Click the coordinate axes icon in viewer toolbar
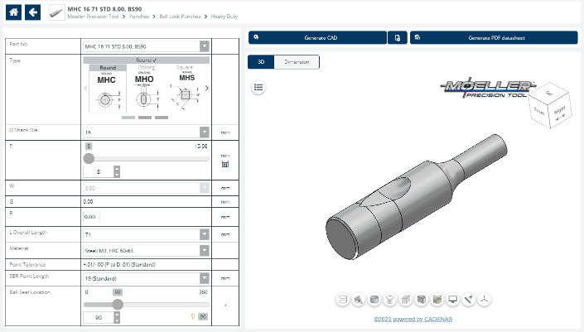 coord(485,299)
